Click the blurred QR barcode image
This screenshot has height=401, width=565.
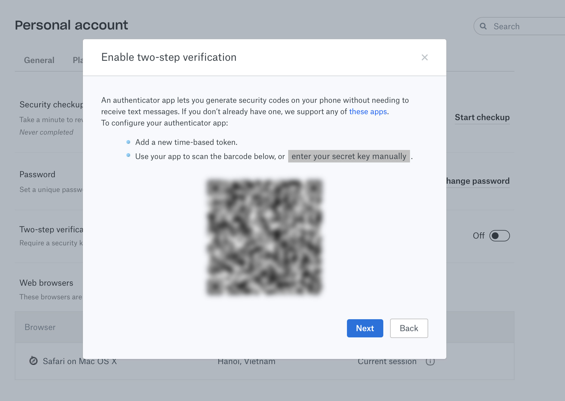[x=264, y=237]
